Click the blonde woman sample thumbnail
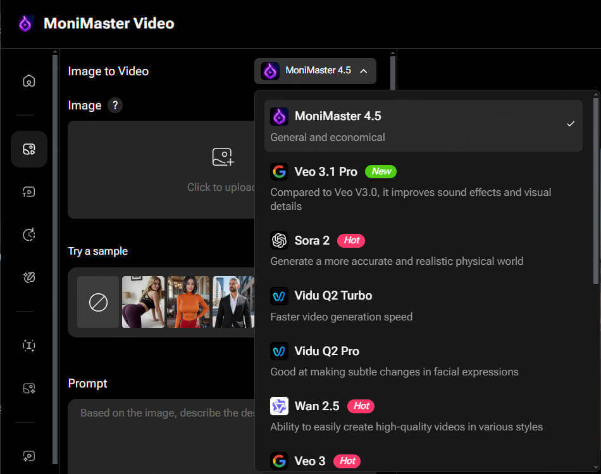This screenshot has width=601, height=474. coord(143,302)
